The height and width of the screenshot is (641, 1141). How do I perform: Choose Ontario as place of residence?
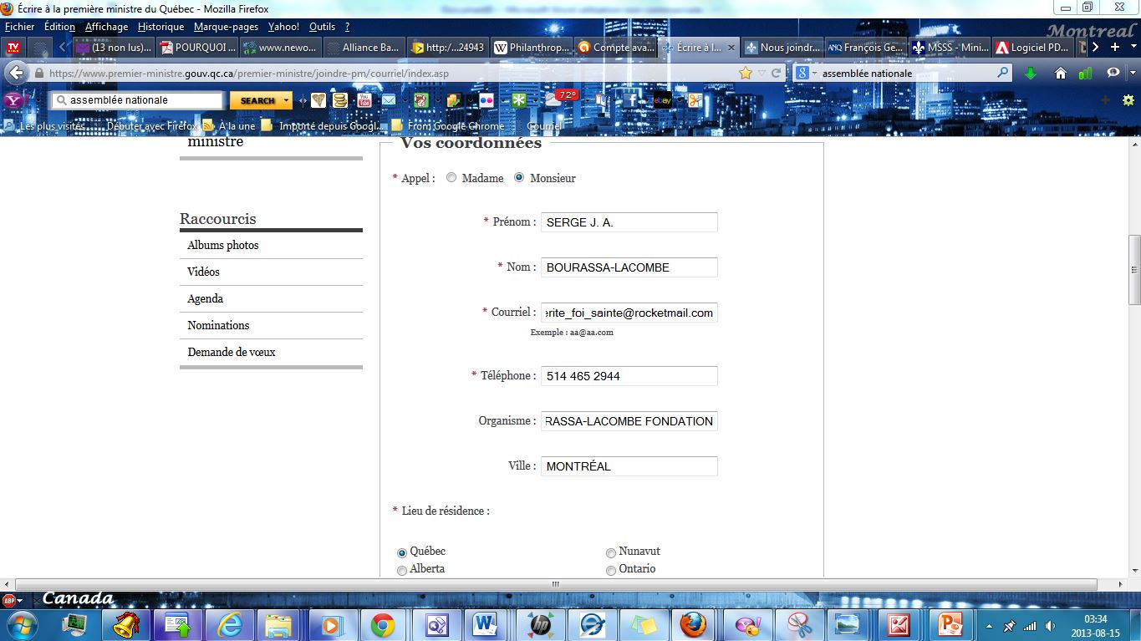(x=611, y=570)
